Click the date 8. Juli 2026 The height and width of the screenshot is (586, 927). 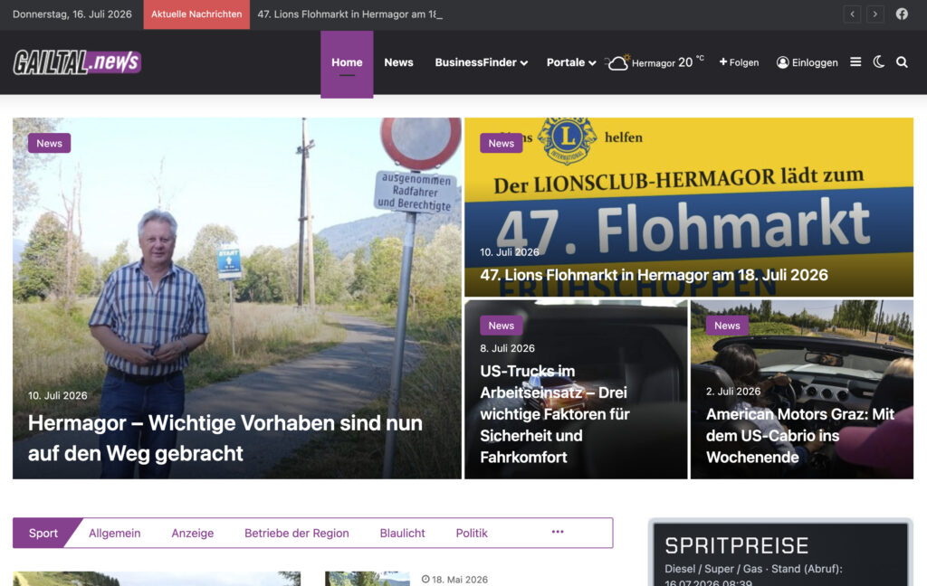click(x=507, y=348)
